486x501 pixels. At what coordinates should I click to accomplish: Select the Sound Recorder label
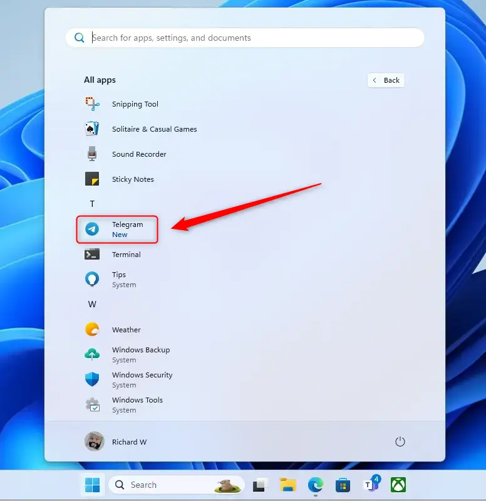click(x=139, y=154)
